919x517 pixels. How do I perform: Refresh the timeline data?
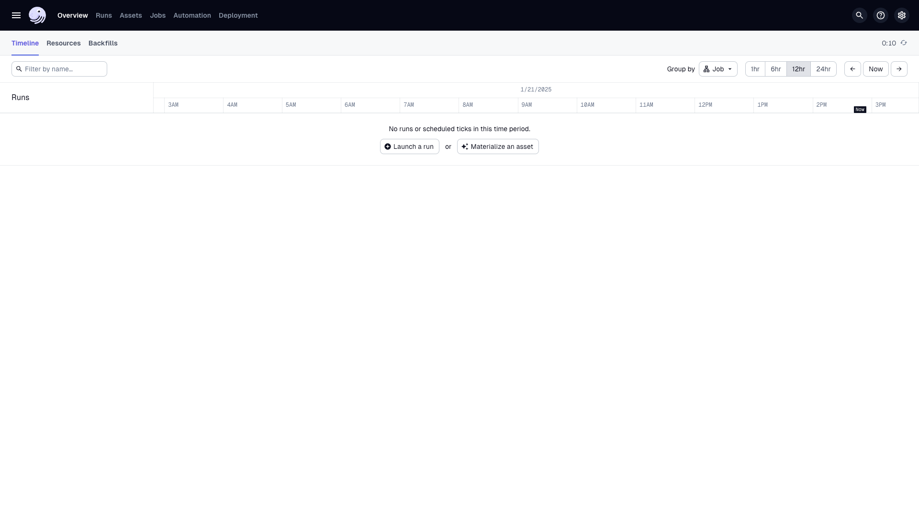904,43
